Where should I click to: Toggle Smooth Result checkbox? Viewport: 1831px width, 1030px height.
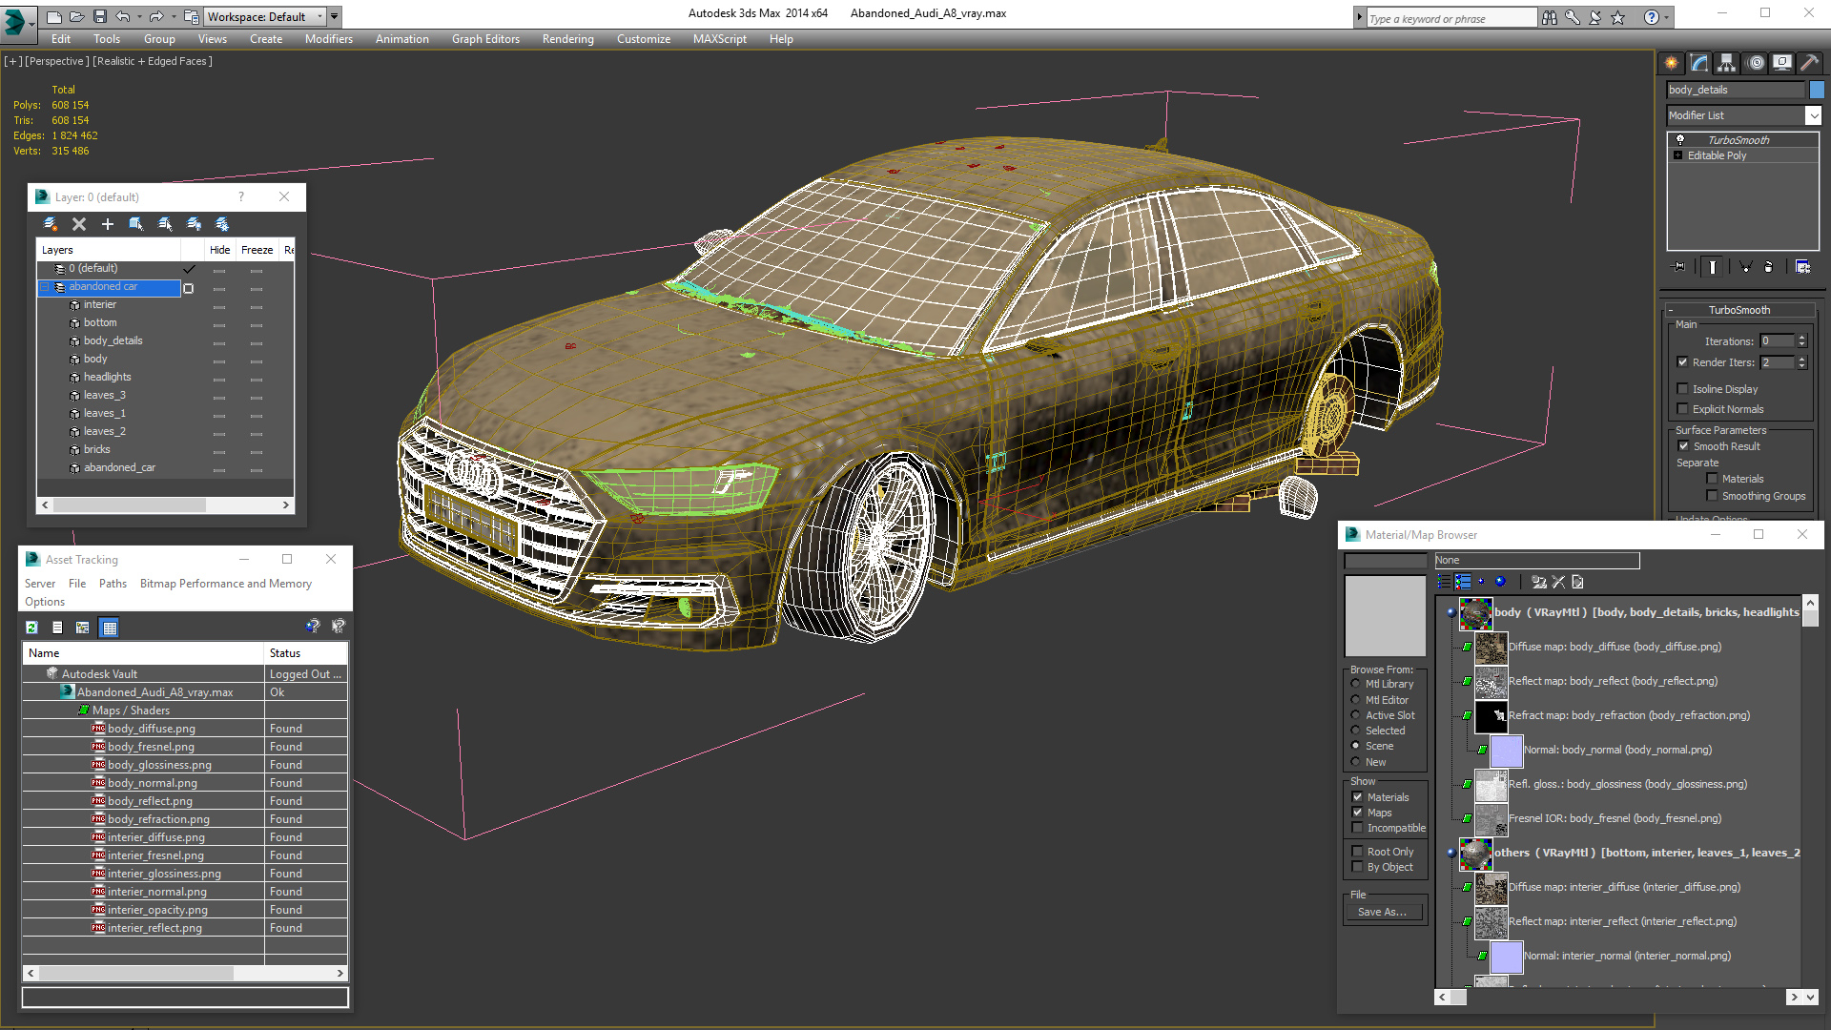1684,446
